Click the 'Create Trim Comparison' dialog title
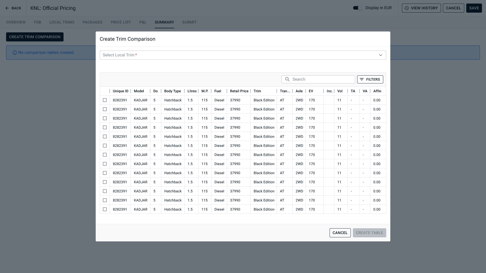The height and width of the screenshot is (273, 486). [128, 39]
